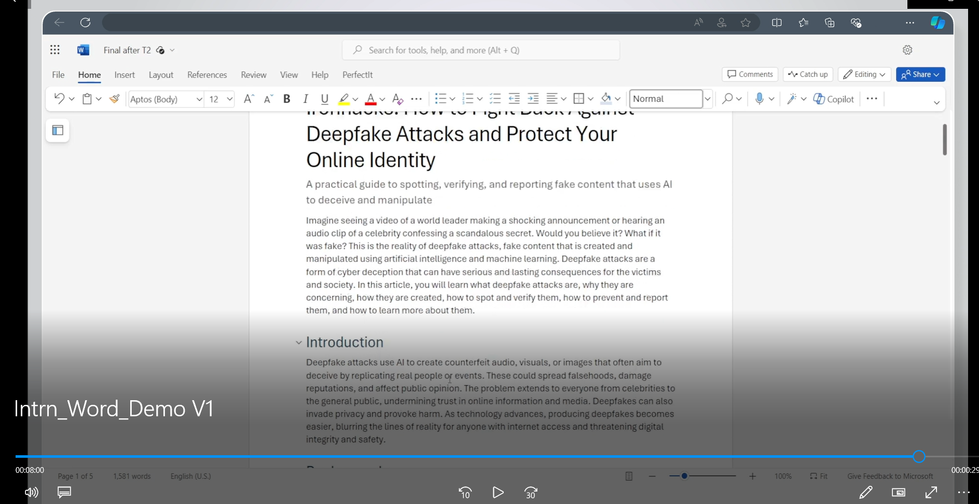Open the highlight color dropdown arrow
This screenshot has width=979, height=504.
(x=355, y=99)
